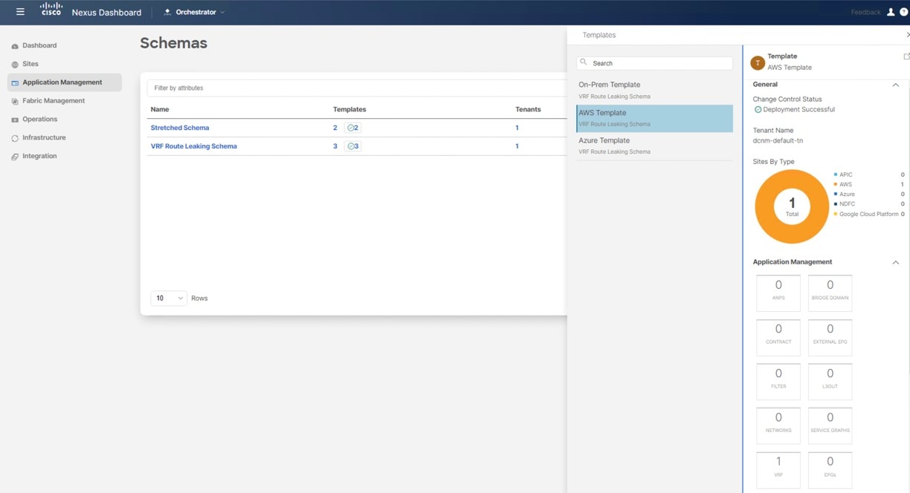This screenshot has height=493, width=910.
Task: Open the user profile icon
Action: click(x=891, y=12)
